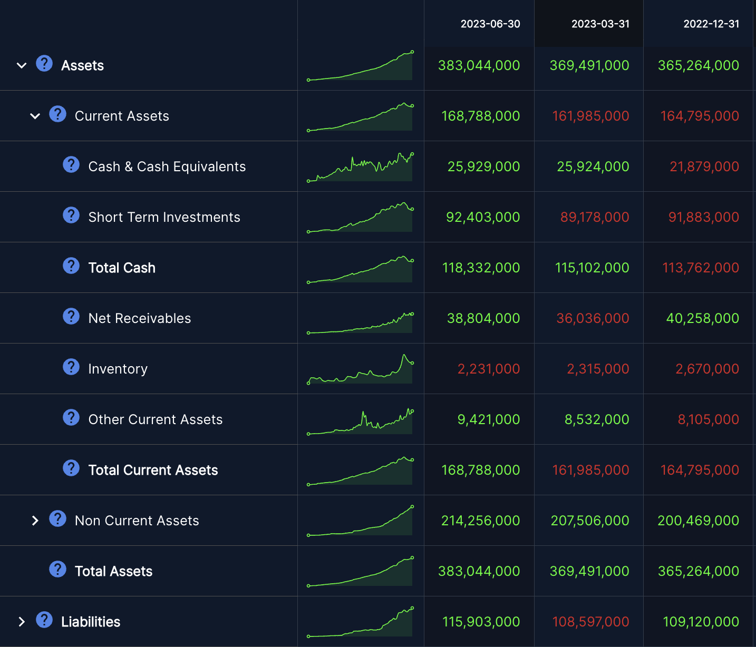Viewport: 756px width, 647px height.
Task: Expand the Liabilities section
Action: coord(22,622)
